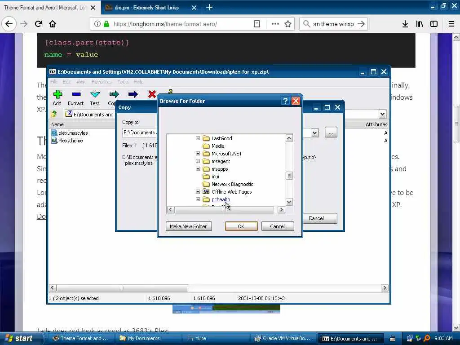Select the Network Diagnostic folder
Screen dimensions: 460x345
click(x=232, y=184)
